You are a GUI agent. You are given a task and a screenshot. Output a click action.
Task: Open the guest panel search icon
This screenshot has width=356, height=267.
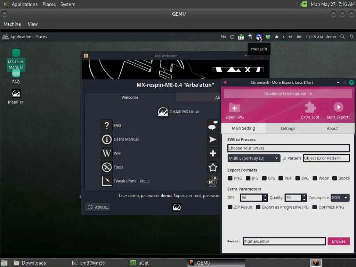[x=342, y=37]
